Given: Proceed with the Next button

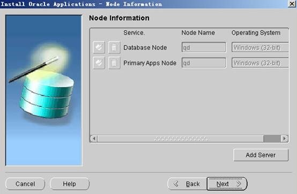Looking at the screenshot, I should coord(227,184).
